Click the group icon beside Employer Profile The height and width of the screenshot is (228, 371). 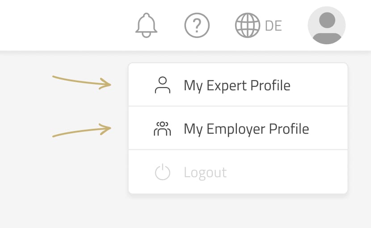(162, 129)
